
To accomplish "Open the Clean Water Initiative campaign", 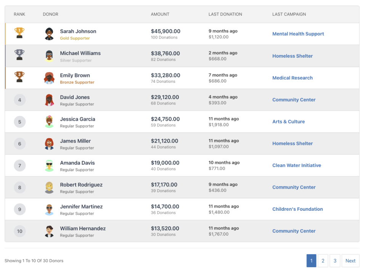I will click(x=296, y=165).
